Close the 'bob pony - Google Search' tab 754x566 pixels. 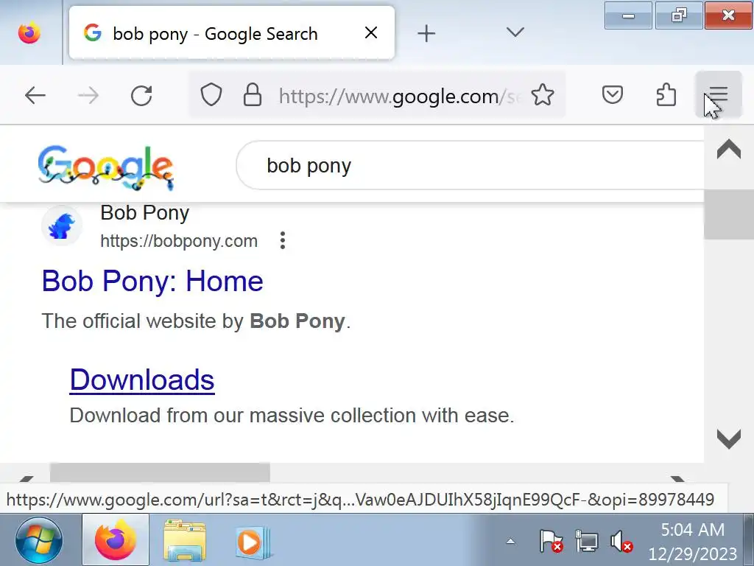371,32
